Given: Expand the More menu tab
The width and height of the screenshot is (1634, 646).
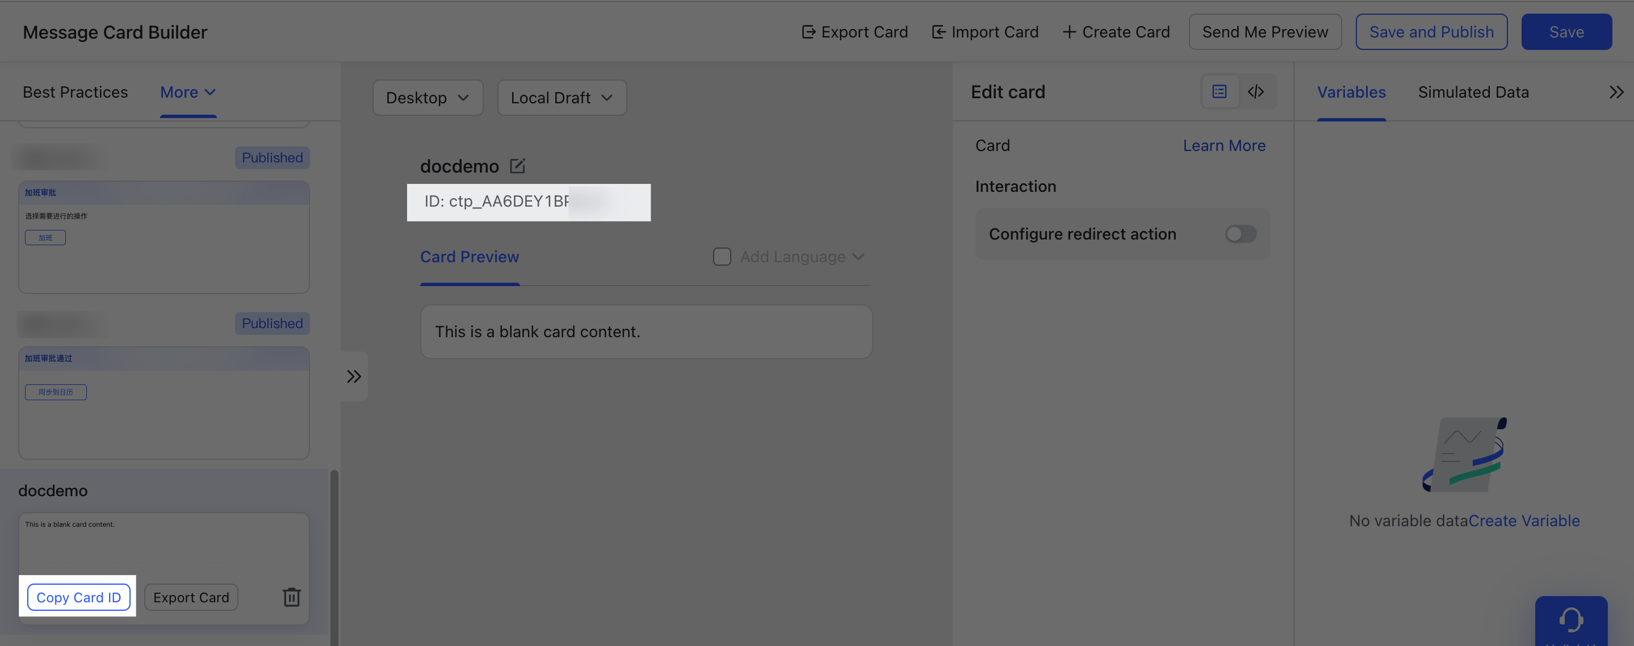Looking at the screenshot, I should (x=188, y=93).
